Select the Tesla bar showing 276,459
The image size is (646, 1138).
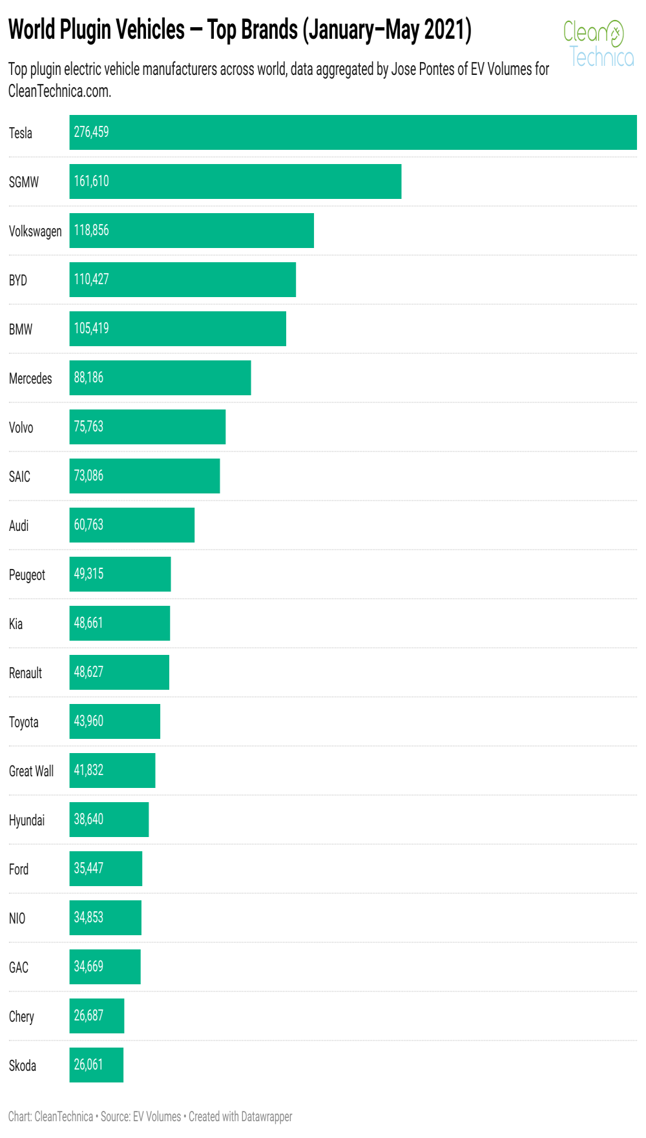tap(353, 132)
